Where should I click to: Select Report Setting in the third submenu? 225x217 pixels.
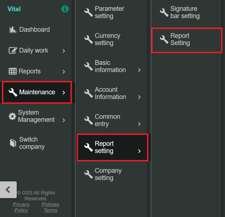coord(187,40)
